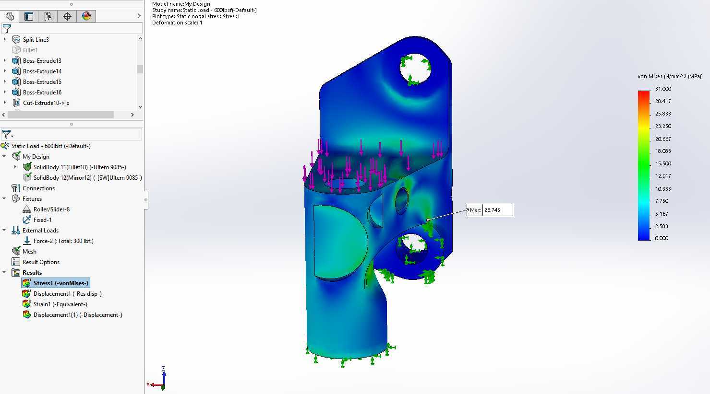Viewport: 710px width, 394px height.
Task: Select the Roller/Slider-8 fixture
Action: coord(46,209)
